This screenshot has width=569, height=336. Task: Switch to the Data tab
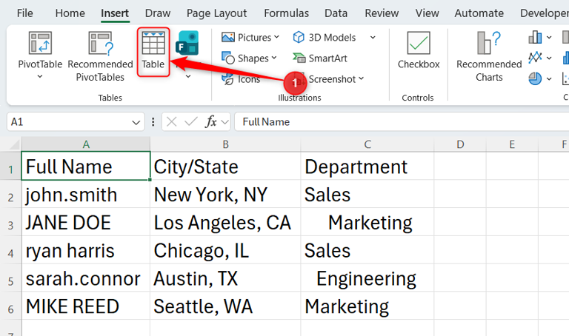pos(336,13)
